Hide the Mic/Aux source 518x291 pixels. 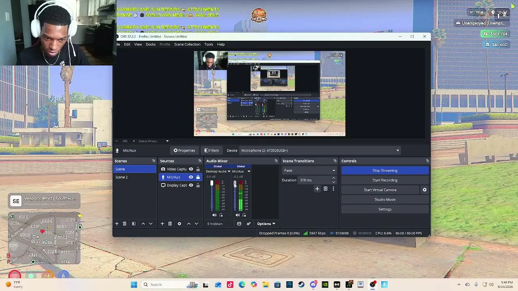click(191, 177)
